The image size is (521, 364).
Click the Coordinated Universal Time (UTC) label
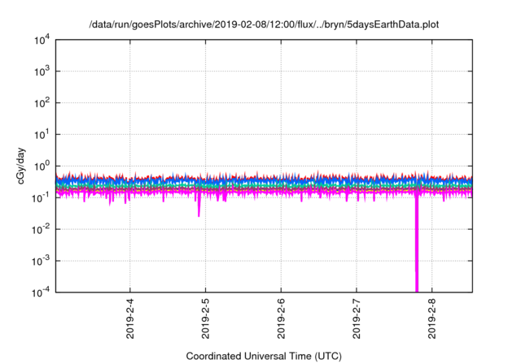[264, 357]
